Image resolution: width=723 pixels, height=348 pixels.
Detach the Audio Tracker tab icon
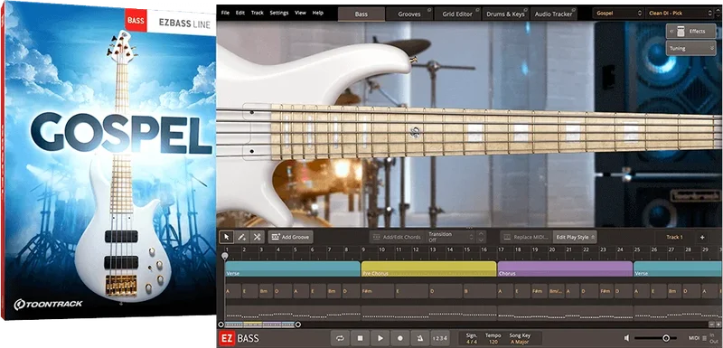575,9
